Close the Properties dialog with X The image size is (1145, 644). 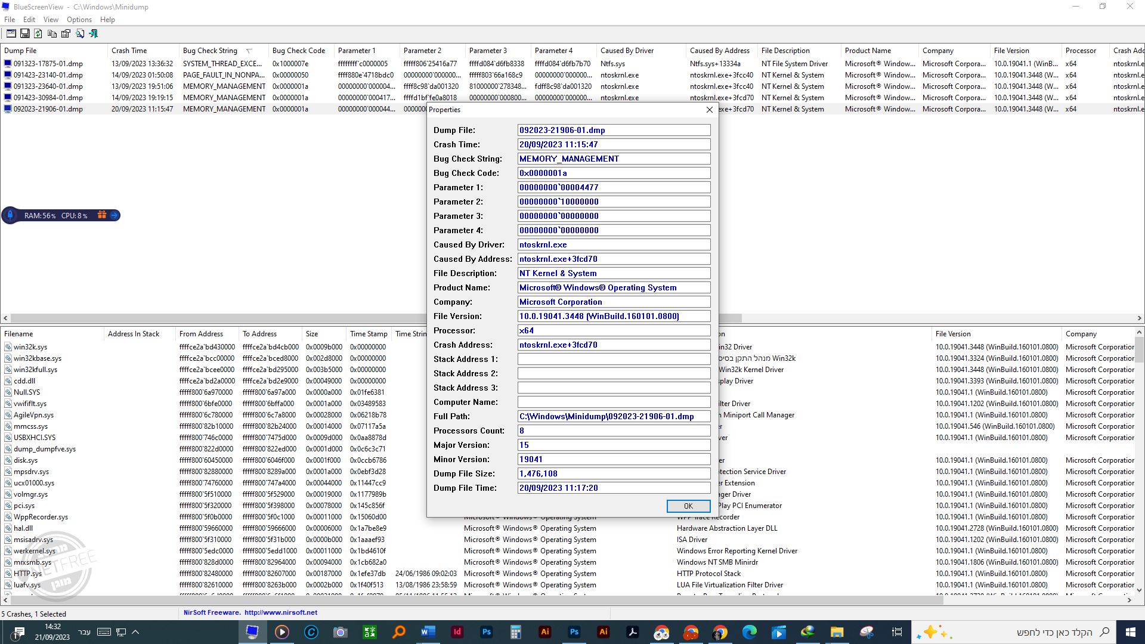tap(709, 110)
